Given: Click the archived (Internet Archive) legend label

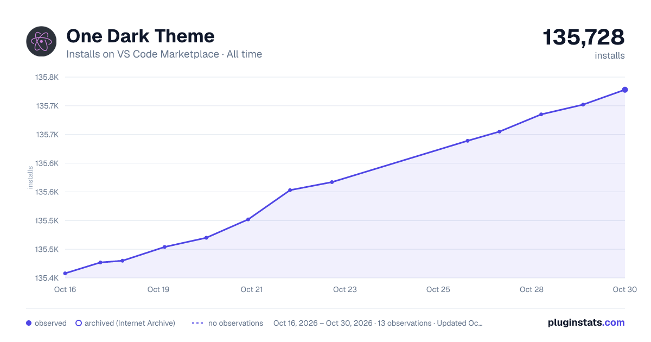Looking at the screenshot, I should [x=130, y=323].
